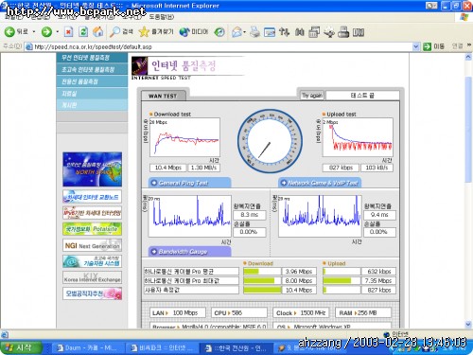Click the upload result 827 kbps value

click(x=341, y=168)
